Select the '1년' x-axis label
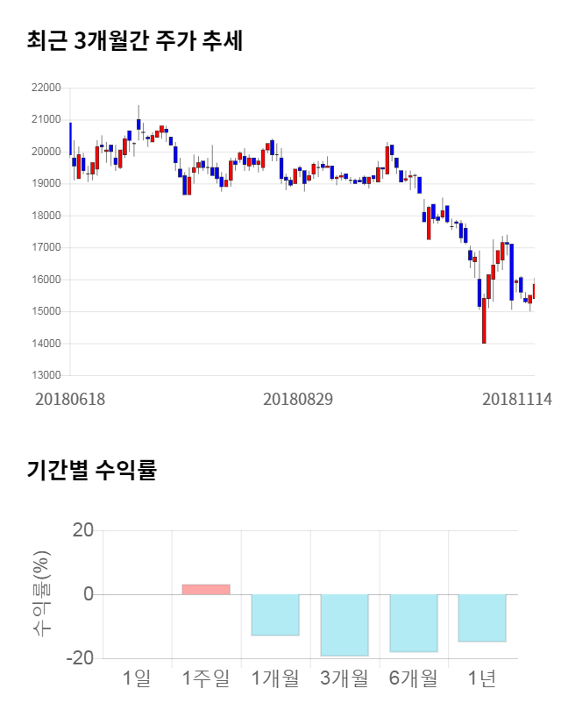This screenshot has height=710, width=561. coord(482,678)
